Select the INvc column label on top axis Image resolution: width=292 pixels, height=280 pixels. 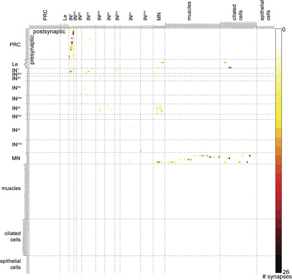[x=131, y=16]
